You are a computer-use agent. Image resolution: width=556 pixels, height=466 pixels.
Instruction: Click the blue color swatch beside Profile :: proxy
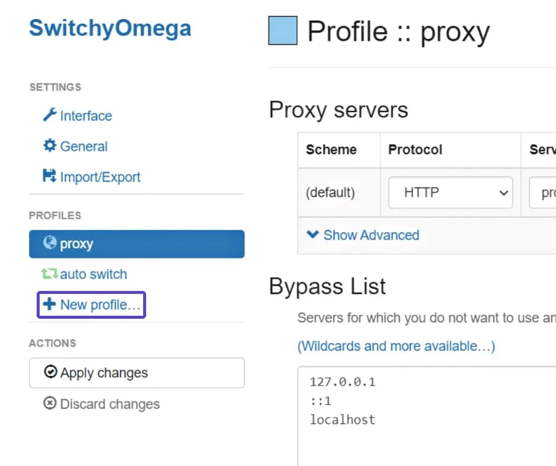282,31
